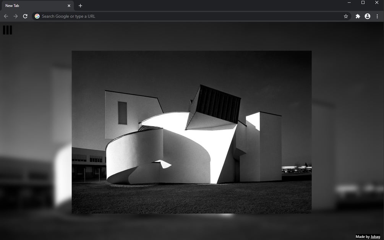Screen dimensions: 384x240
Task: Open the Jubag link
Action: (375, 237)
